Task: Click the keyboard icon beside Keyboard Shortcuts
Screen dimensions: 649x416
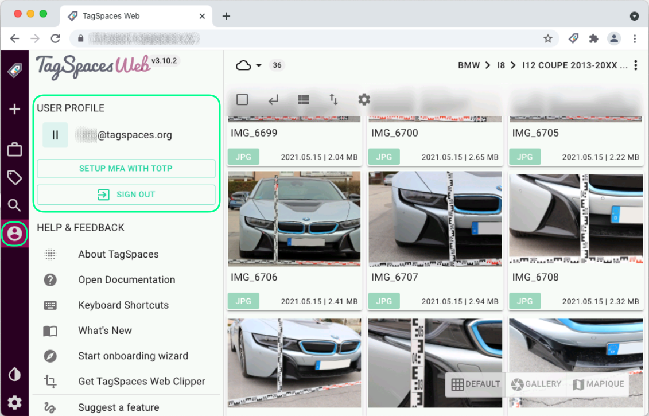Action: click(50, 305)
